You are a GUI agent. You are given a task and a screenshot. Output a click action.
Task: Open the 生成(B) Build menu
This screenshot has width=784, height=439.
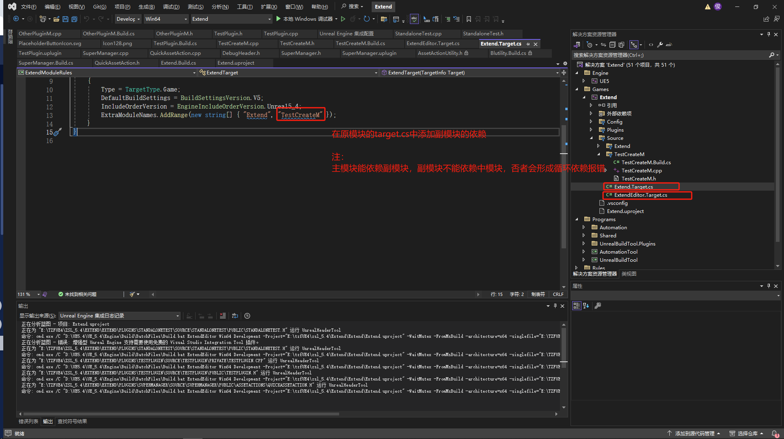pyautogui.click(x=146, y=7)
